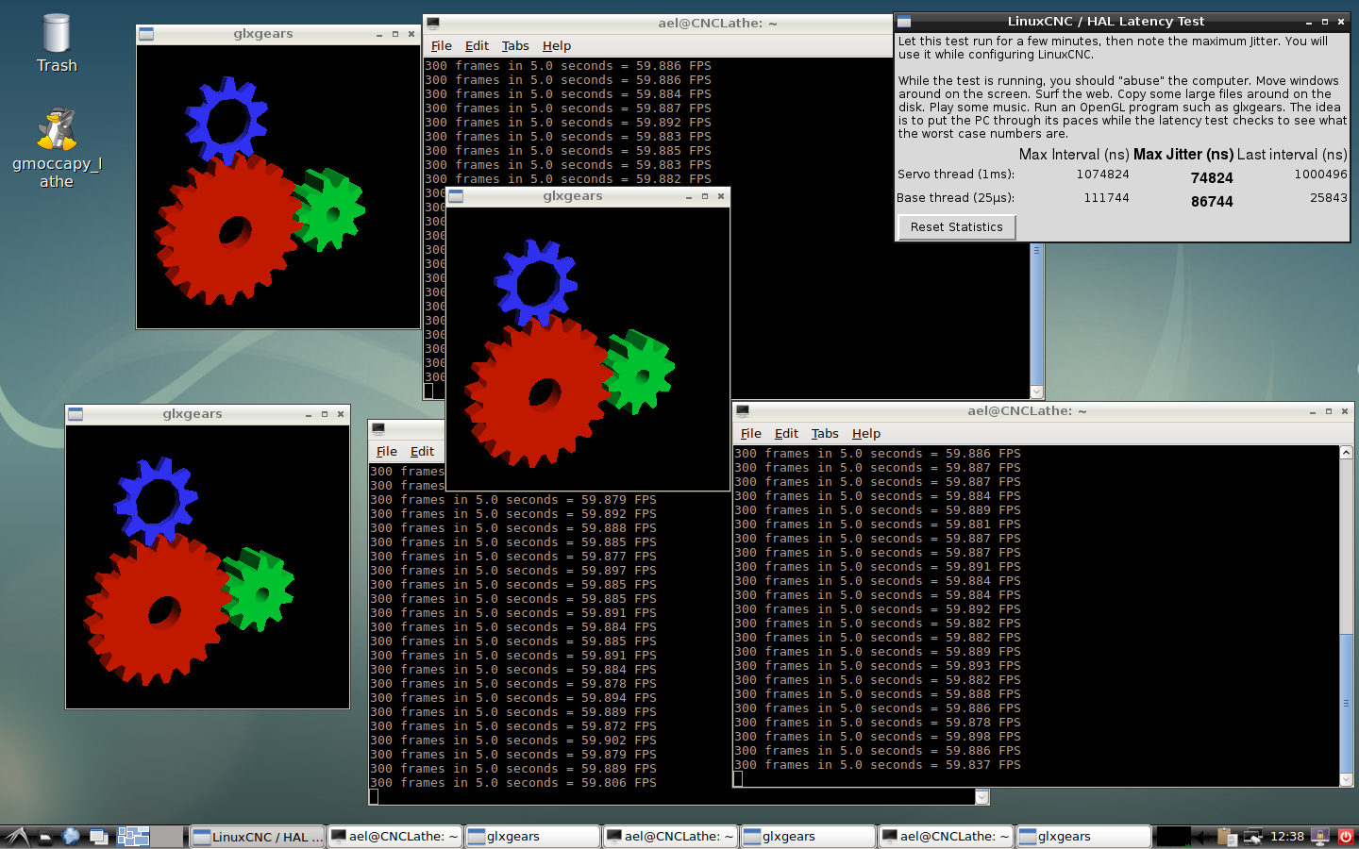Maximize the HAL Latency Test window
Viewport: 1359px width, 849px height.
click(x=1325, y=21)
